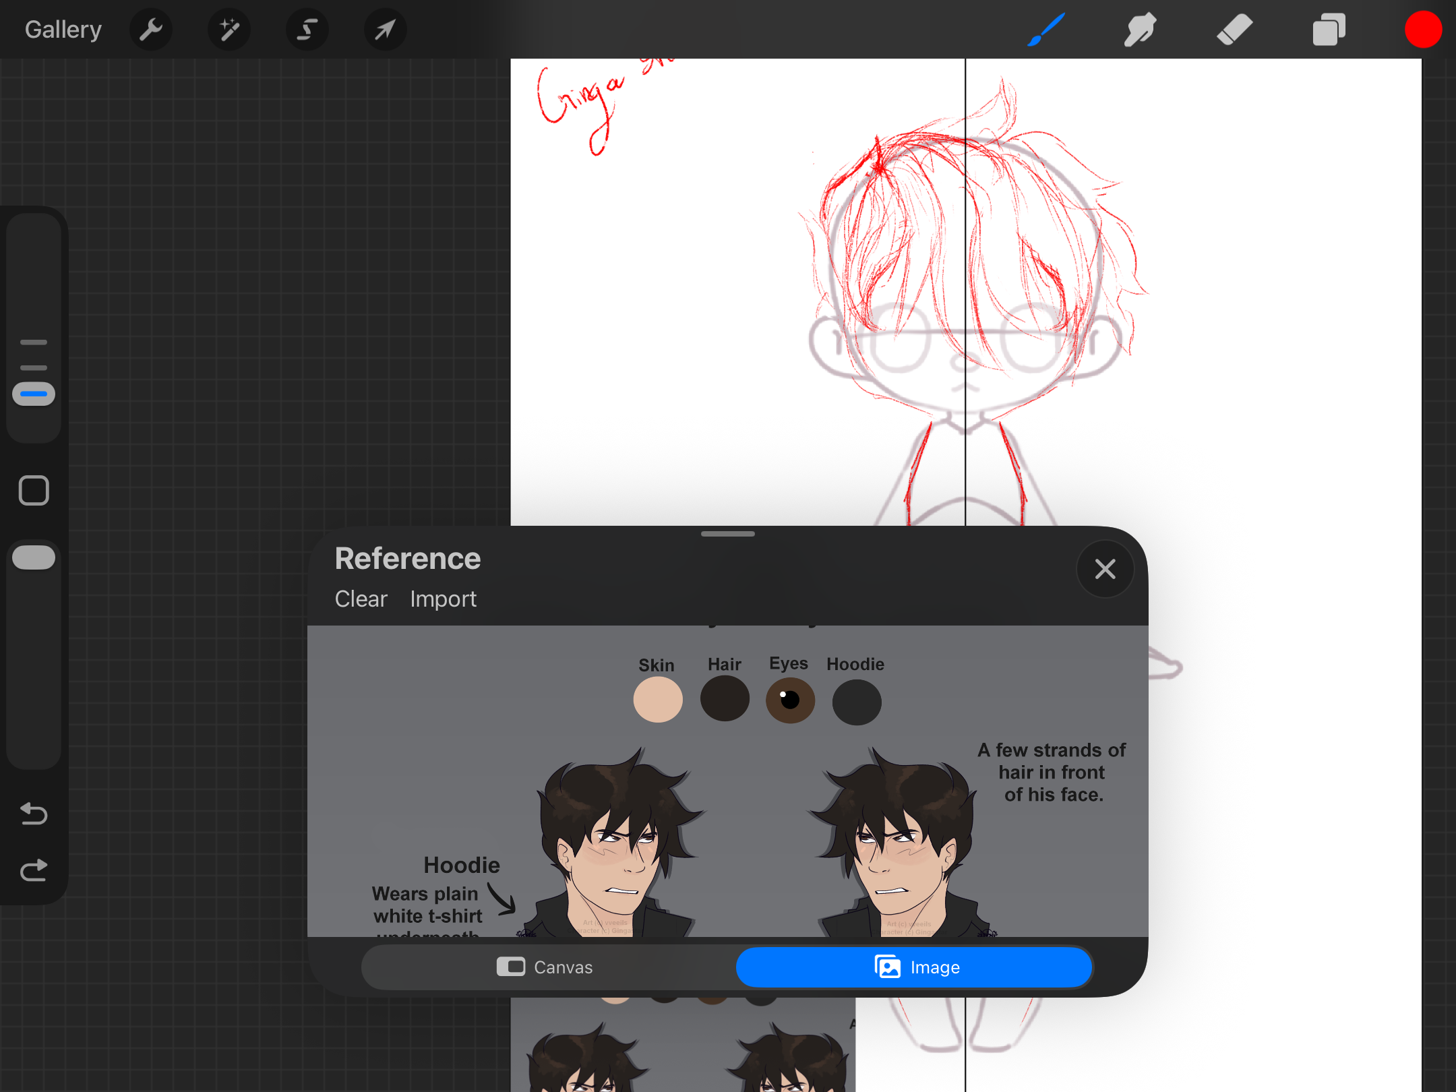
Task: Open the red active color picker
Action: click(1423, 30)
